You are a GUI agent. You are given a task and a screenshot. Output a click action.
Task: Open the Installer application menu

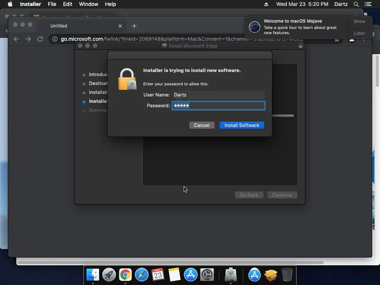click(30, 4)
